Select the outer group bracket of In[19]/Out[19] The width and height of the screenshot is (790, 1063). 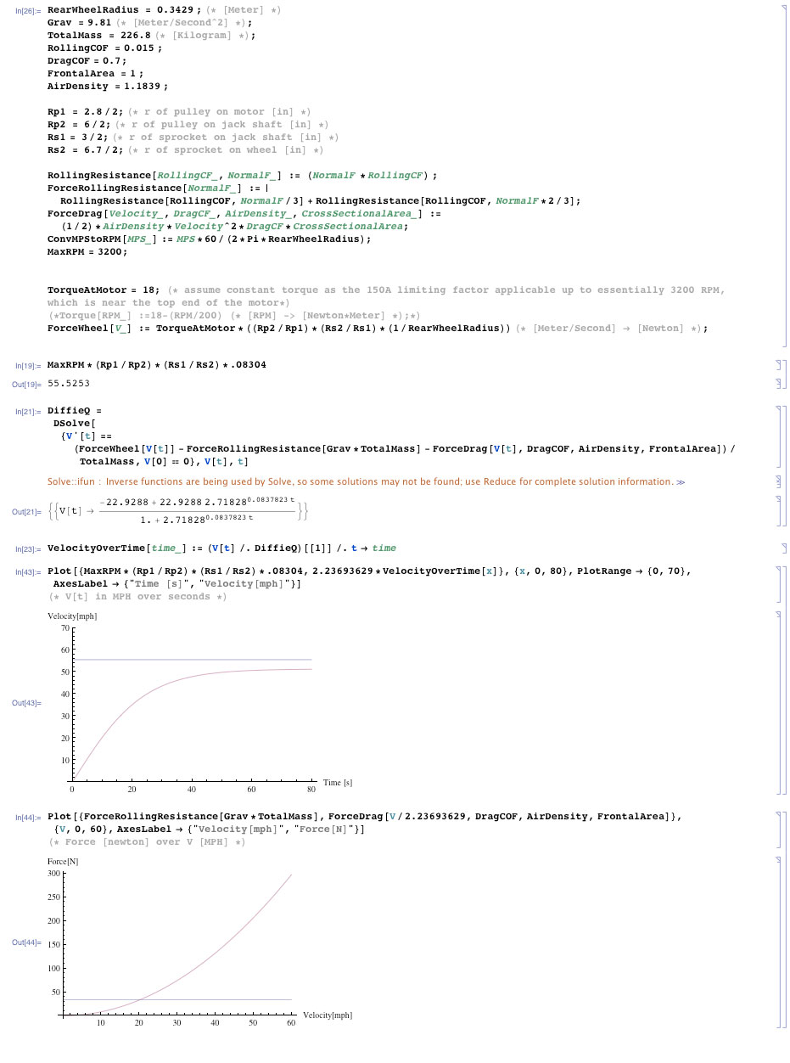point(784,374)
